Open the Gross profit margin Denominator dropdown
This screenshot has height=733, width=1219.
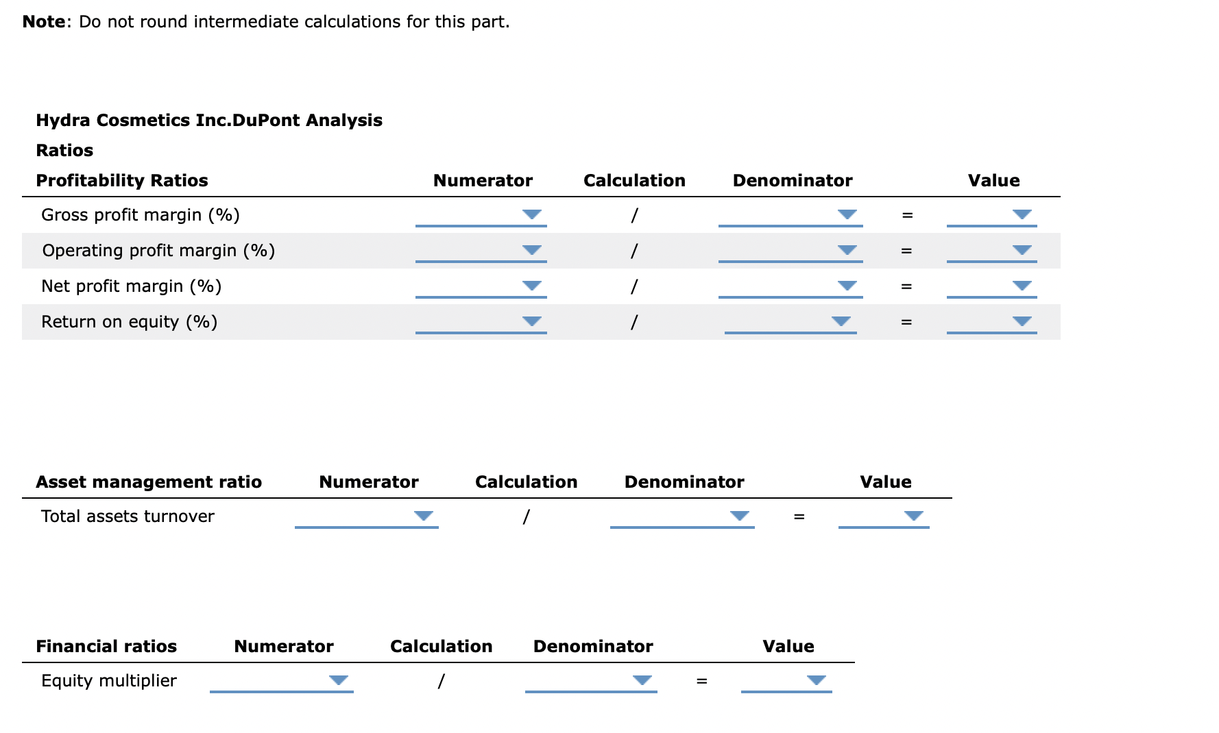click(x=848, y=214)
